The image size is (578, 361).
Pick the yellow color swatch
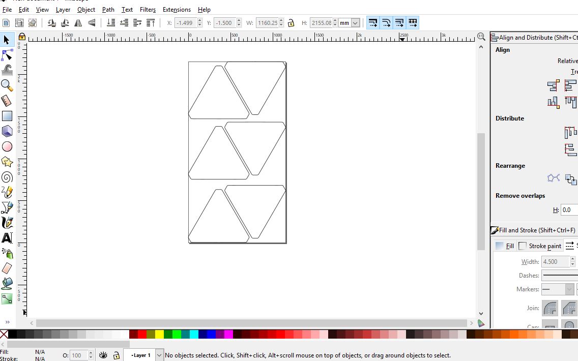point(159,334)
